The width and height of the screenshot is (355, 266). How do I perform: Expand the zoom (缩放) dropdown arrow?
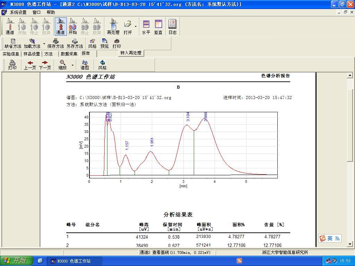(72, 65)
